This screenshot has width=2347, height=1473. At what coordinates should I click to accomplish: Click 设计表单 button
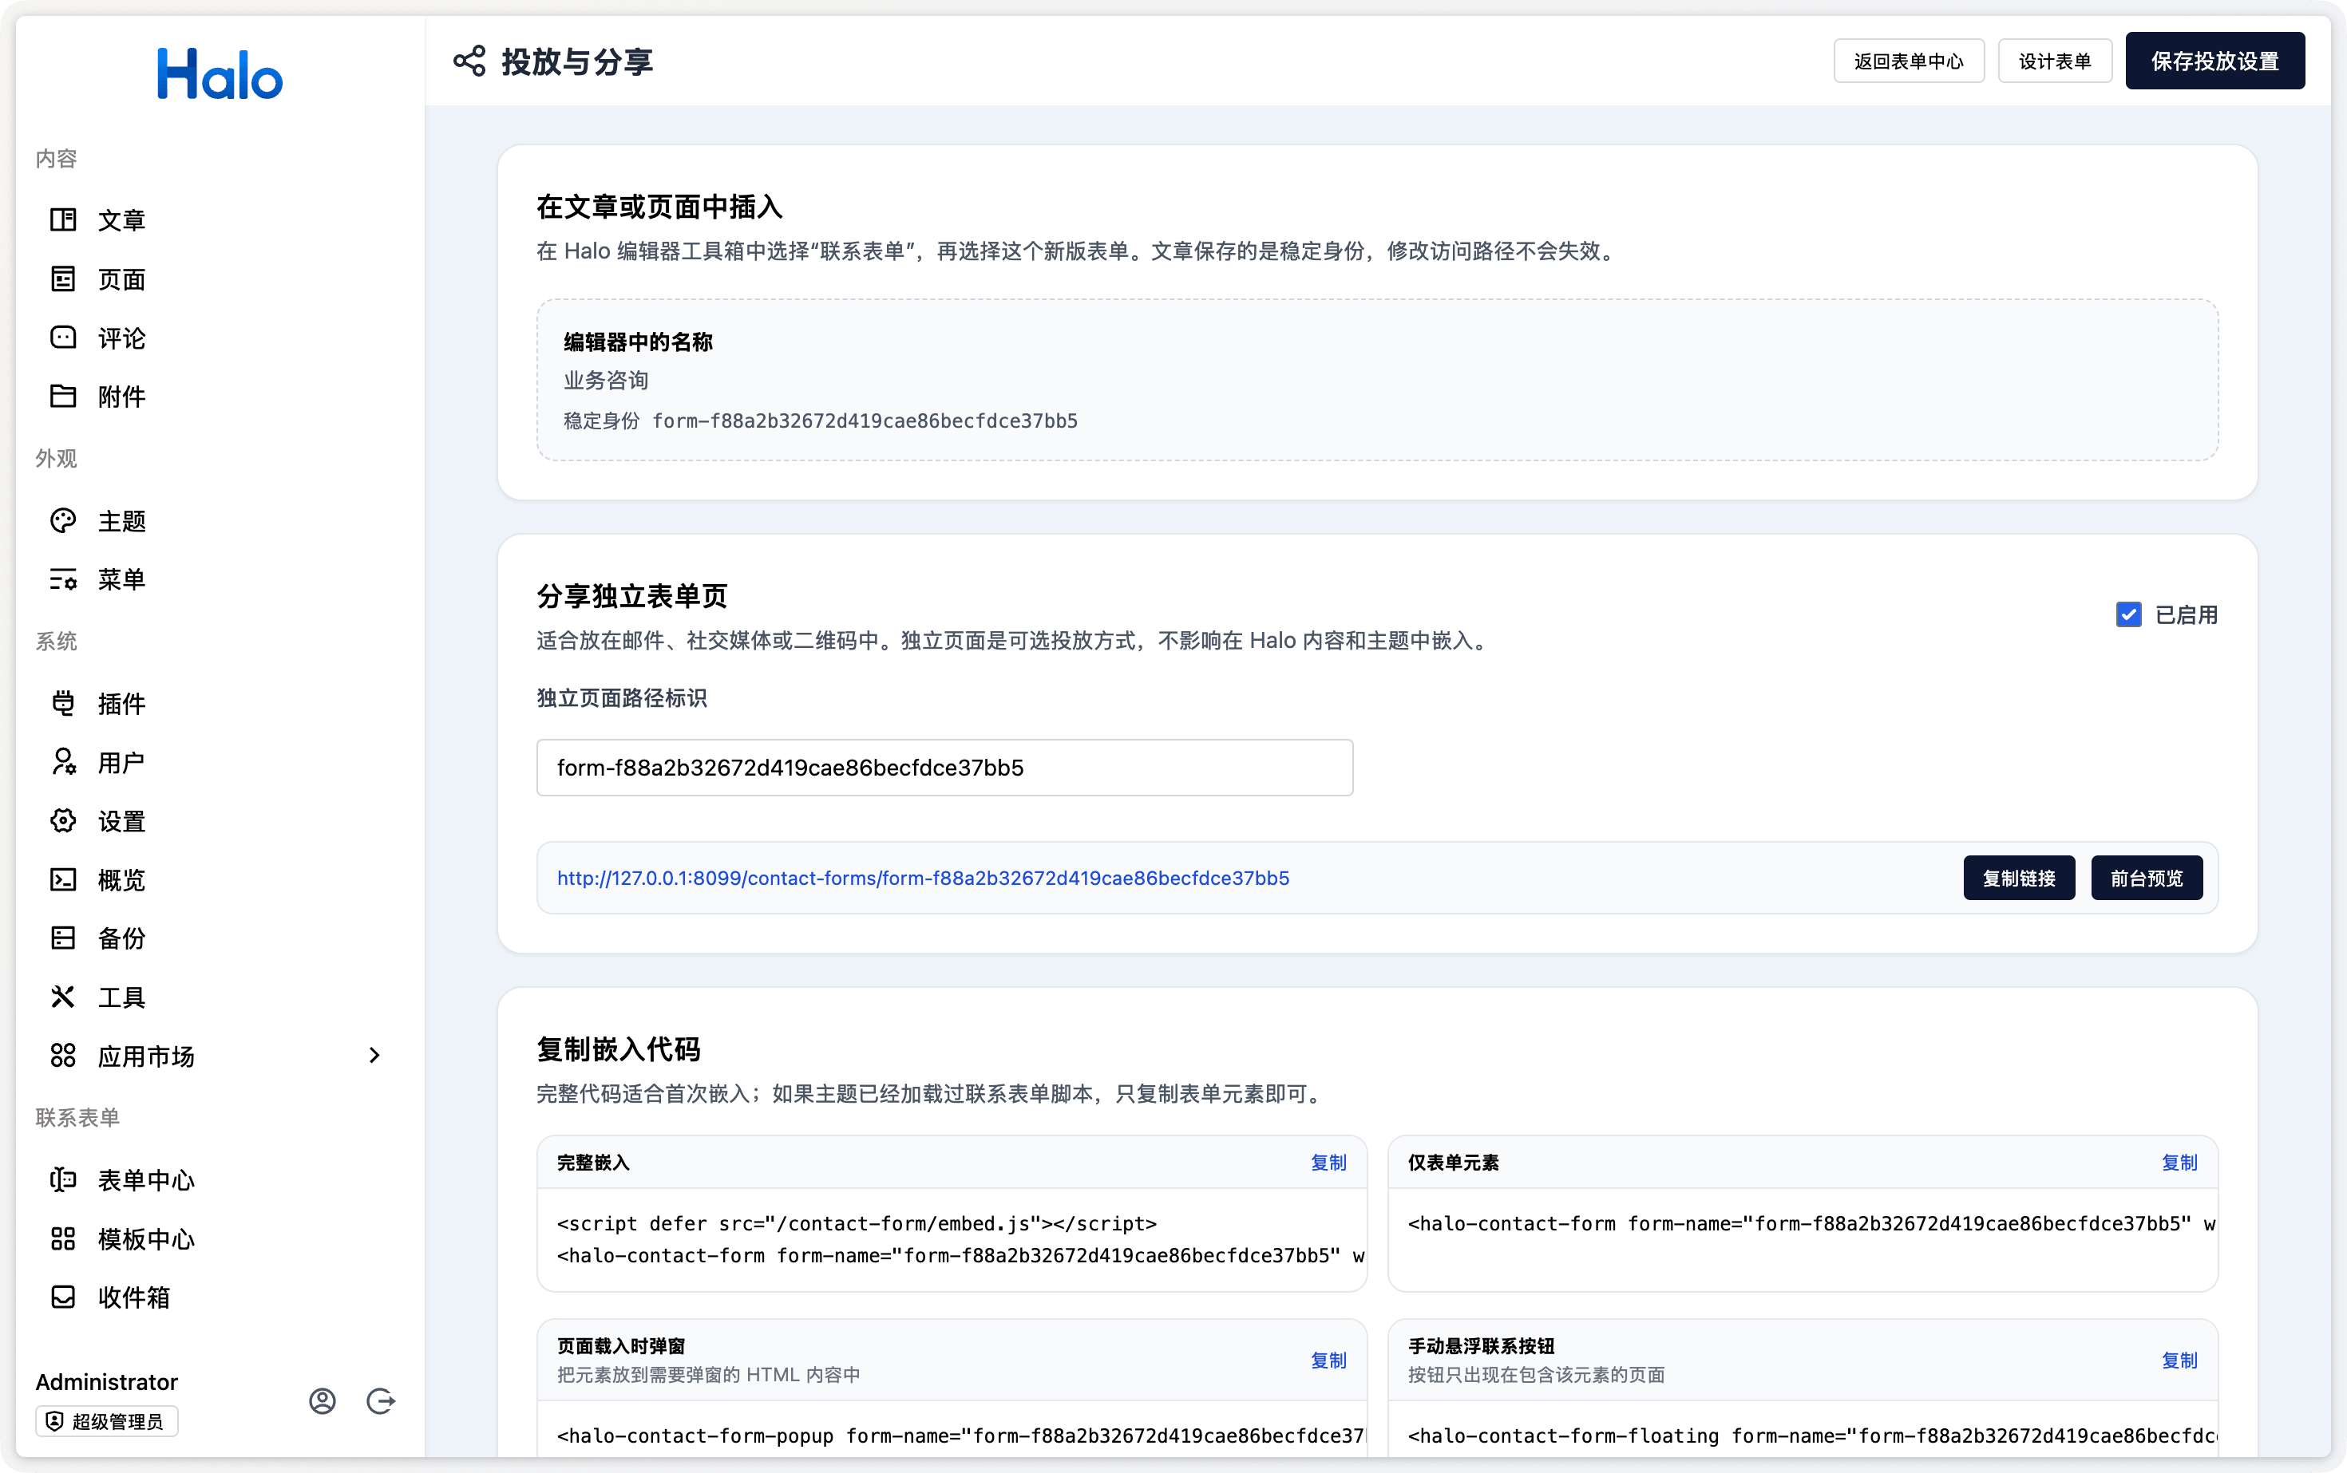[2055, 61]
